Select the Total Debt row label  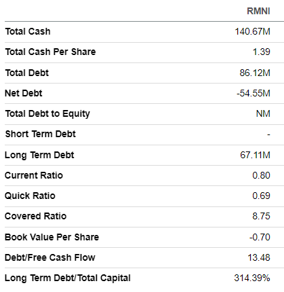[26, 73]
